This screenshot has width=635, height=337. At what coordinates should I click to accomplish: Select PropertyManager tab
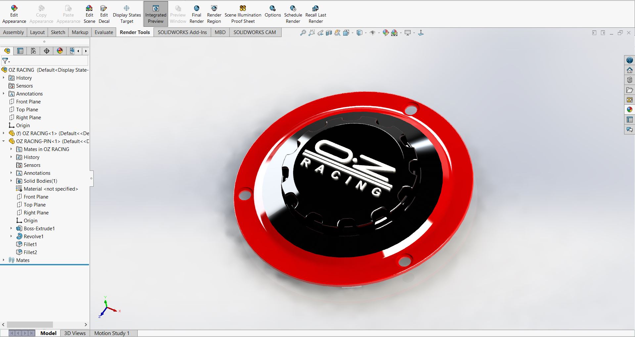tap(20, 51)
